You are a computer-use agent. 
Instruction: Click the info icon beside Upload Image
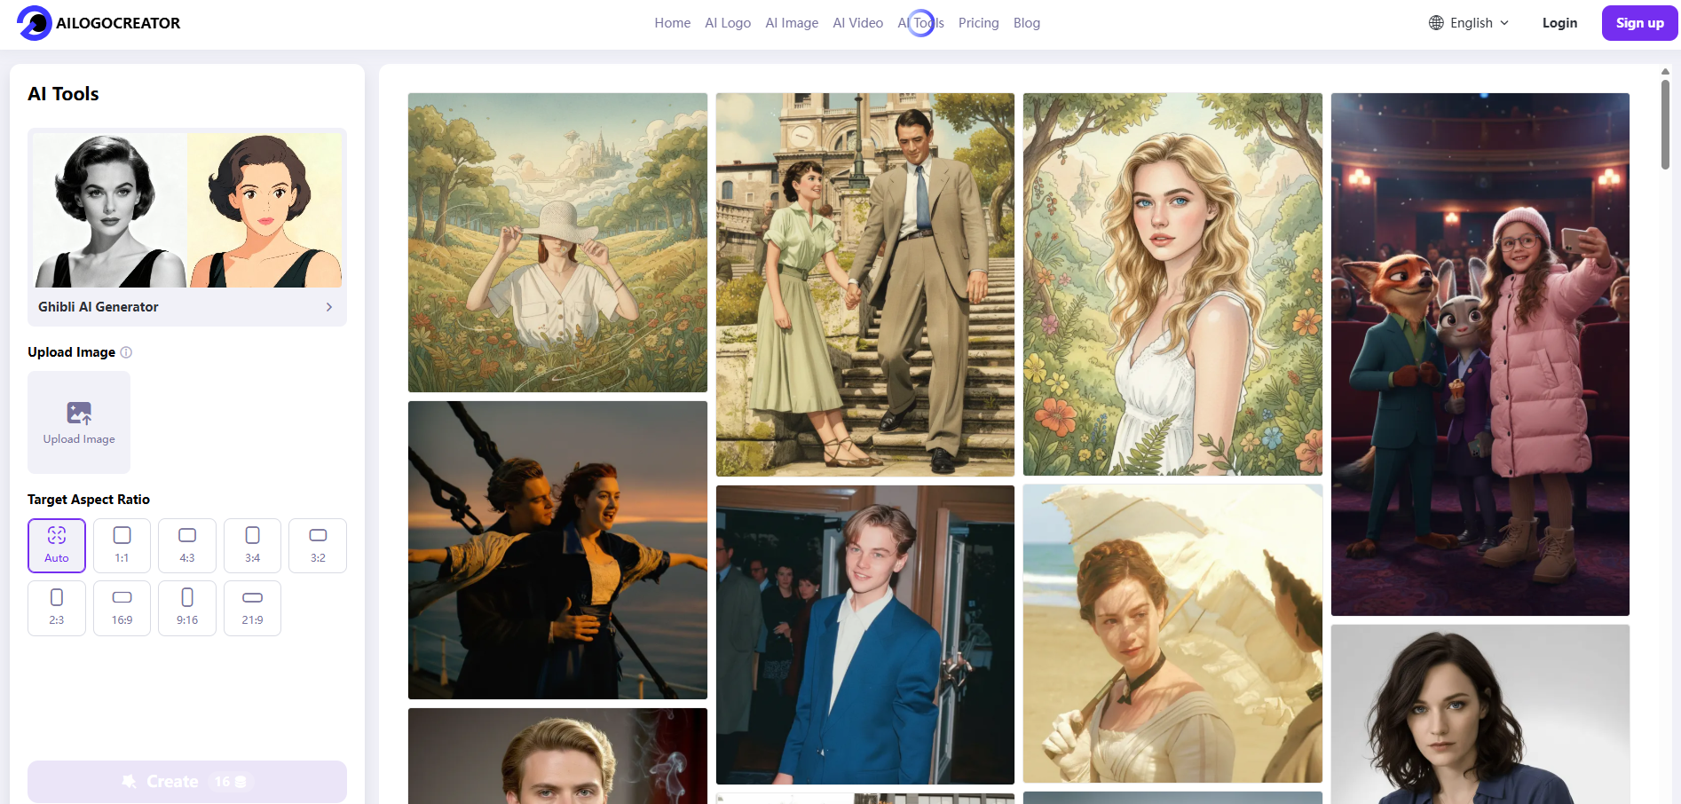click(126, 352)
